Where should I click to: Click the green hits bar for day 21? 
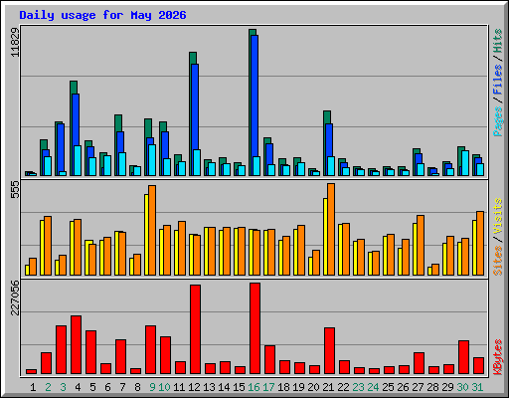[327, 116]
